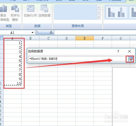
Task: Select column G header
Action: tap(121, 38)
